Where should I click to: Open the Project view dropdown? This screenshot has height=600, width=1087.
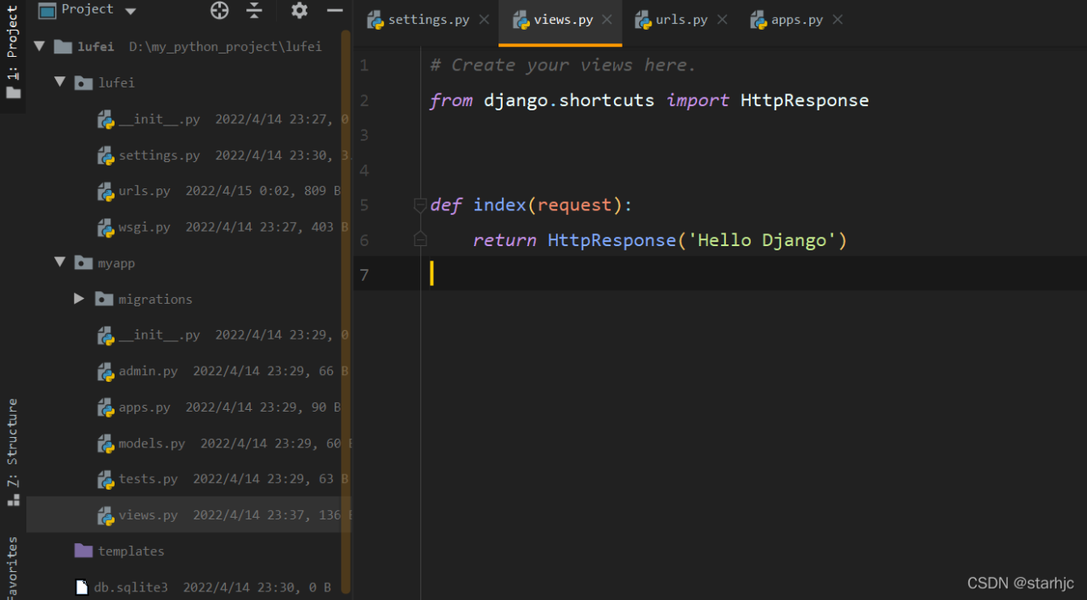(x=130, y=11)
